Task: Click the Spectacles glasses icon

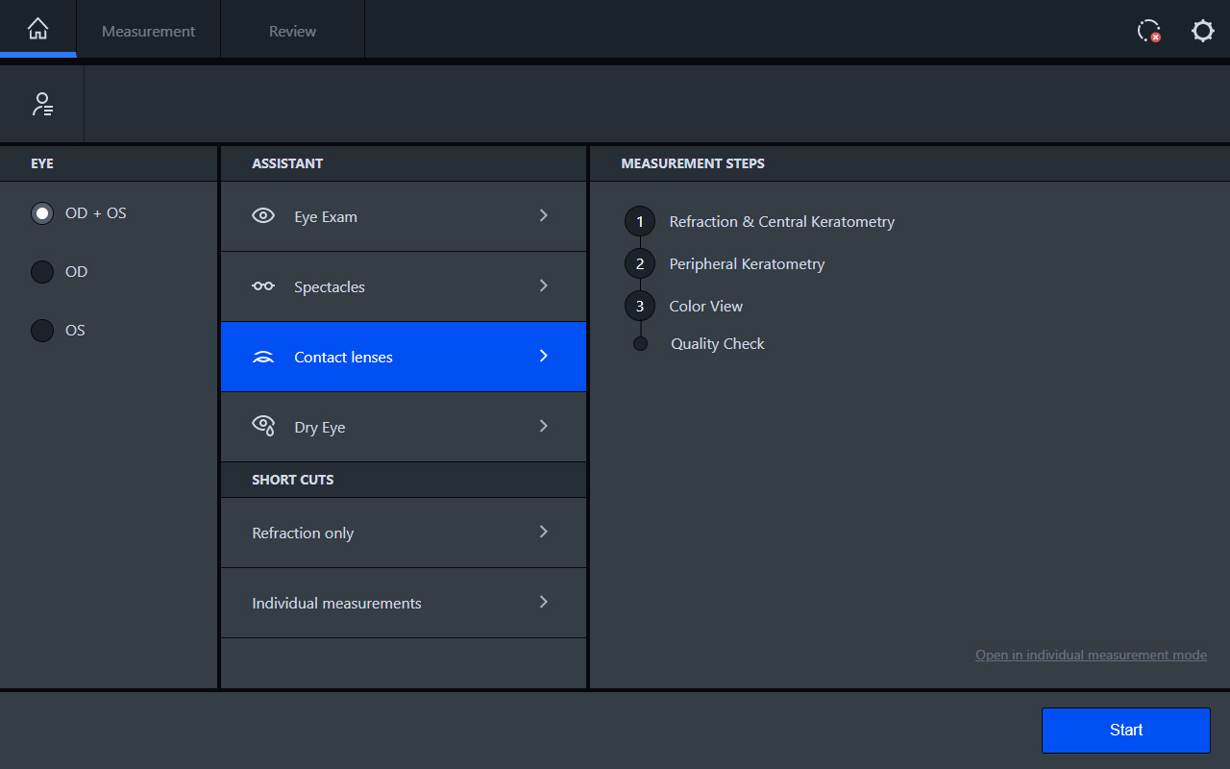Action: click(263, 286)
